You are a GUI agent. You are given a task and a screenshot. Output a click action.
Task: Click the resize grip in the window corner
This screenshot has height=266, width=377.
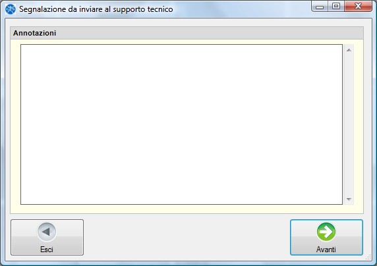(x=368, y=257)
